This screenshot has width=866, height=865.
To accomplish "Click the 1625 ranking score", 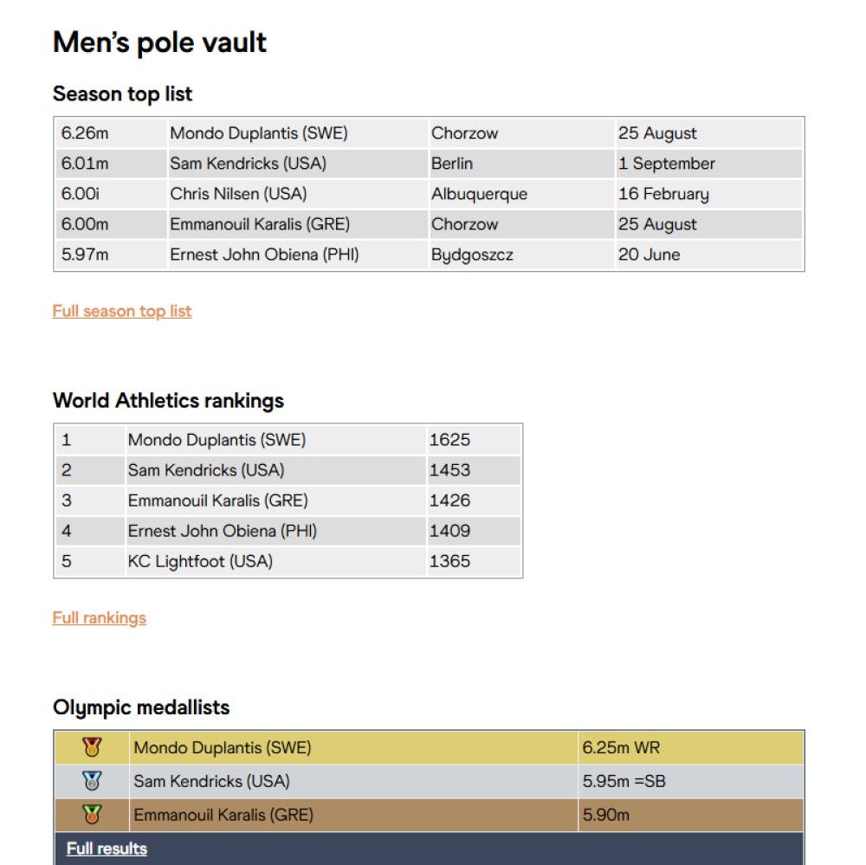I will (x=449, y=440).
